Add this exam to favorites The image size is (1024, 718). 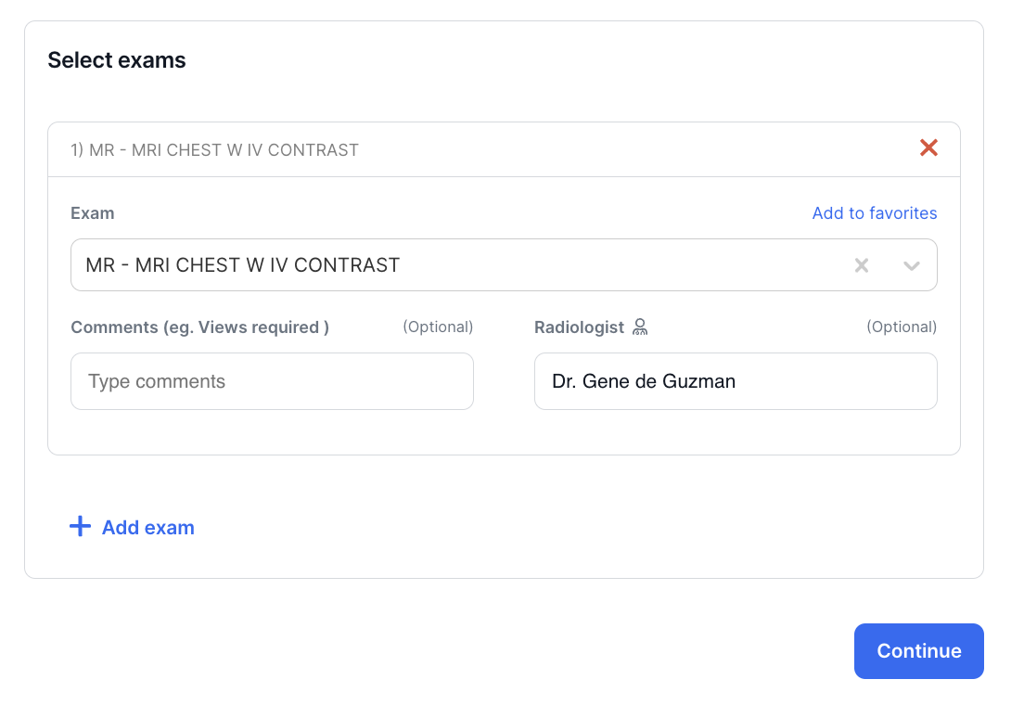[874, 213]
